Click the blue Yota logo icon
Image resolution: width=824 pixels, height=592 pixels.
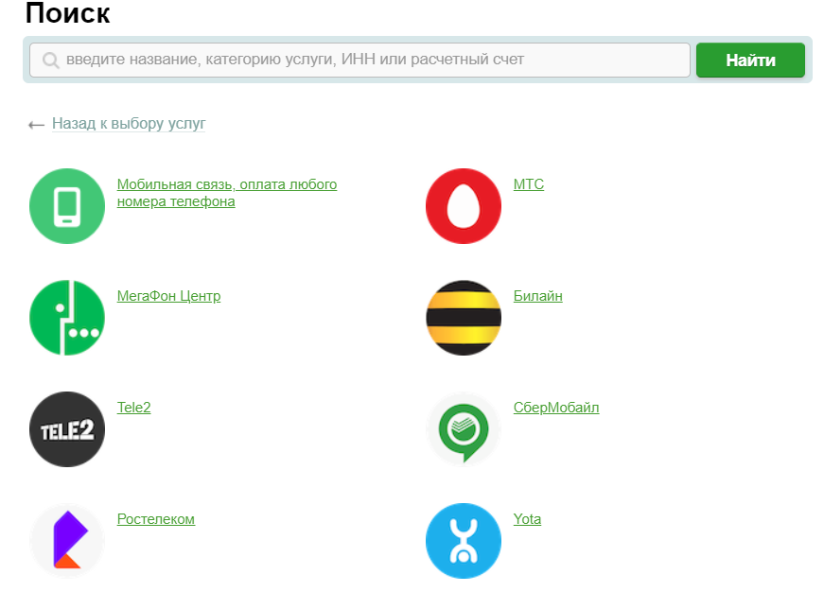[464, 541]
